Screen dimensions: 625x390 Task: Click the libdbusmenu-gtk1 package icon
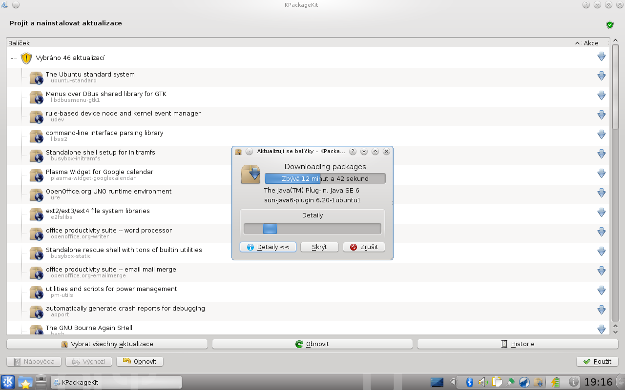(x=36, y=97)
